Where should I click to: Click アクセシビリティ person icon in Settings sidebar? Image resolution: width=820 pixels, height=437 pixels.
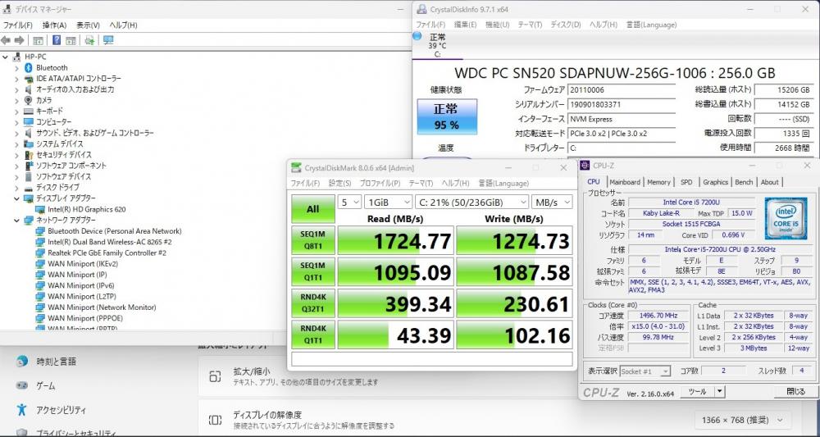pyautogui.click(x=22, y=410)
